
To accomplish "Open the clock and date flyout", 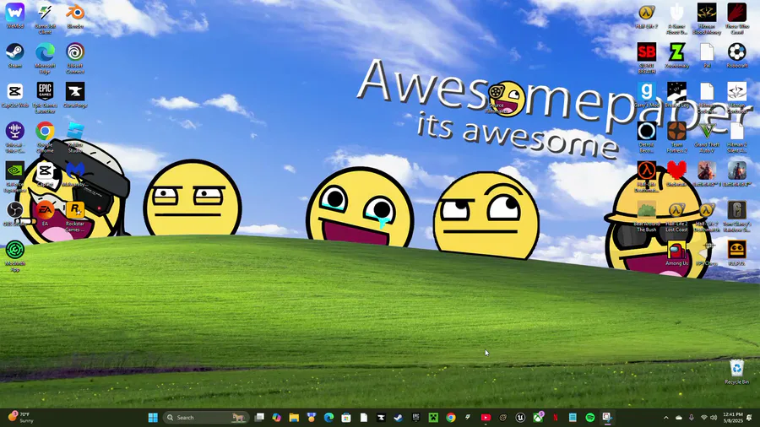I will tap(732, 418).
